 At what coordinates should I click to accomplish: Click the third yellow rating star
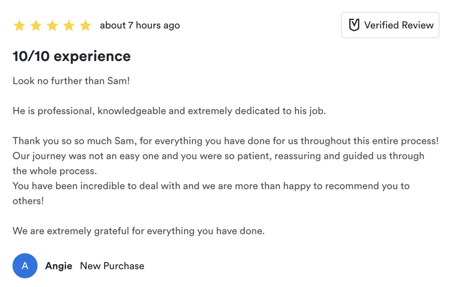(x=52, y=26)
